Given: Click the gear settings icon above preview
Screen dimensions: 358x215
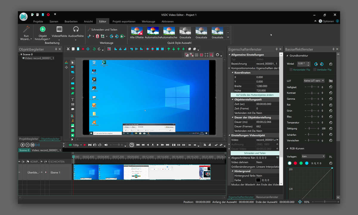Looking at the screenshot, I should [x=217, y=55].
